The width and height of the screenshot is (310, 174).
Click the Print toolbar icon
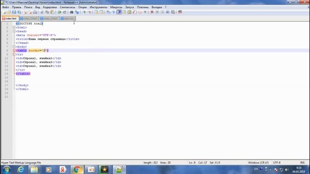coord(35,12)
